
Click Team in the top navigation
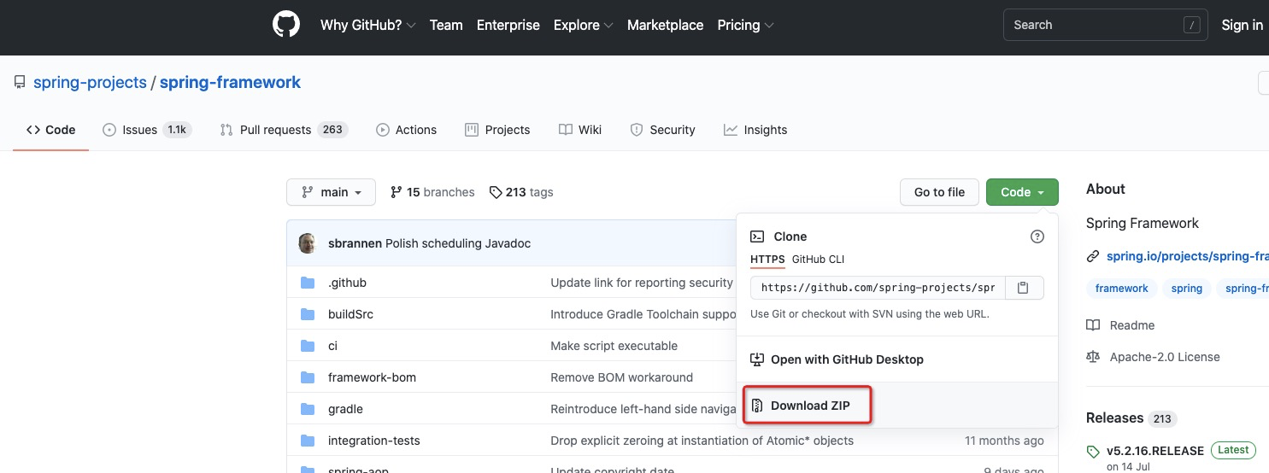click(x=446, y=25)
